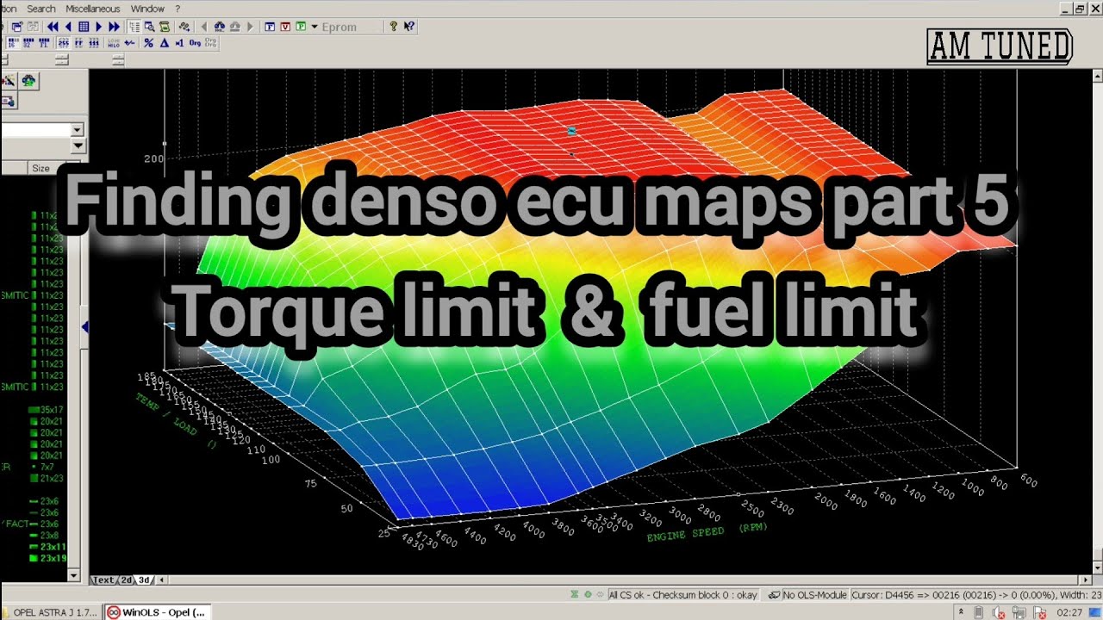The height and width of the screenshot is (620, 1103).
Task: Open the ? help menu
Action: click(178, 9)
